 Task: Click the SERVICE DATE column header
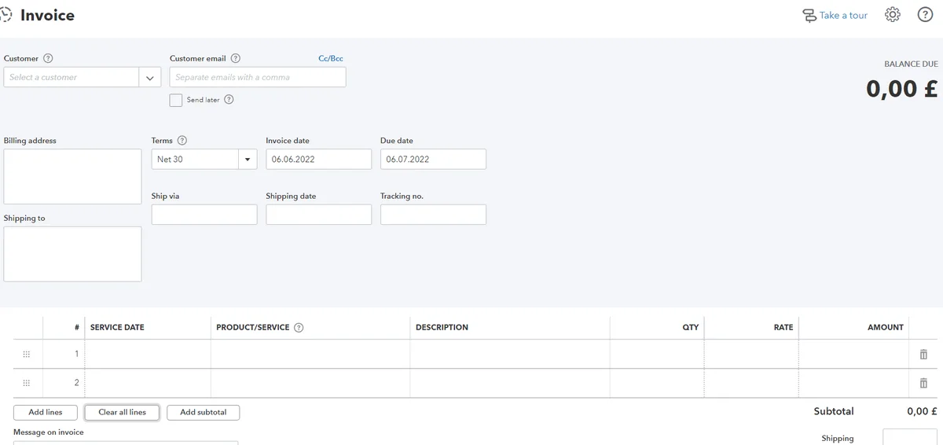point(117,328)
